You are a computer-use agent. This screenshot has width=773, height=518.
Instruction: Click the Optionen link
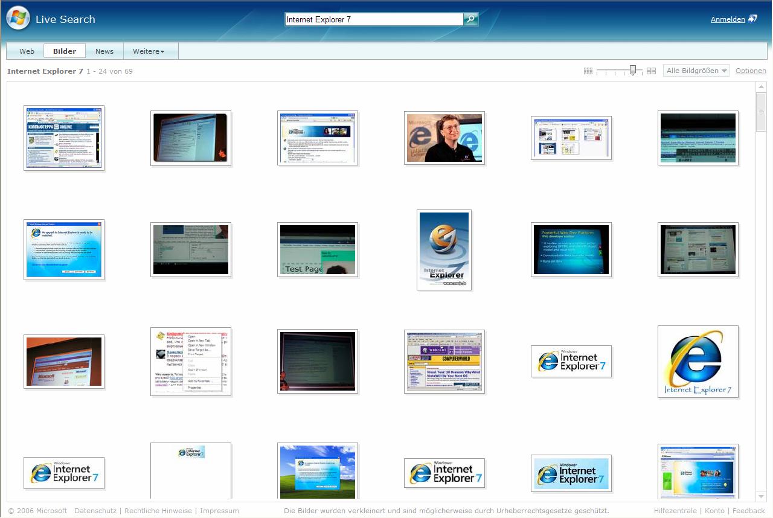pyautogui.click(x=751, y=71)
